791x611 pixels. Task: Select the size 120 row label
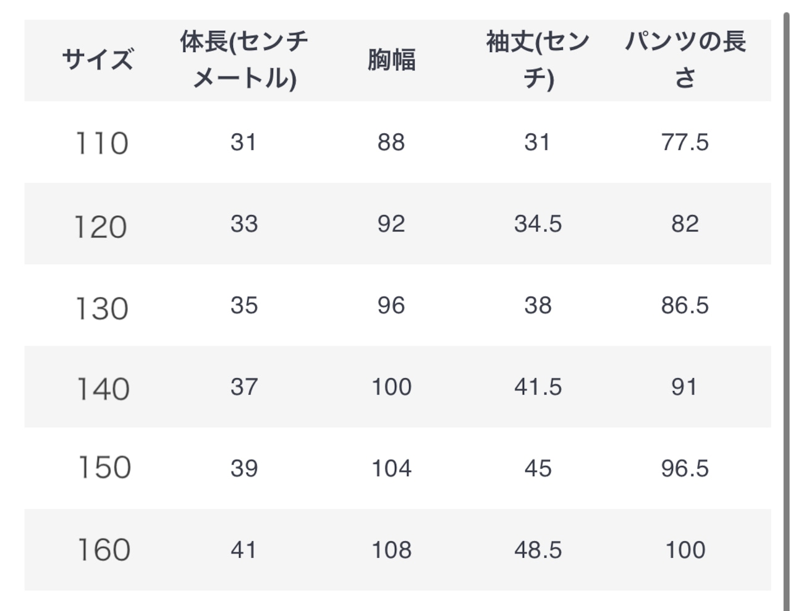[x=101, y=227]
